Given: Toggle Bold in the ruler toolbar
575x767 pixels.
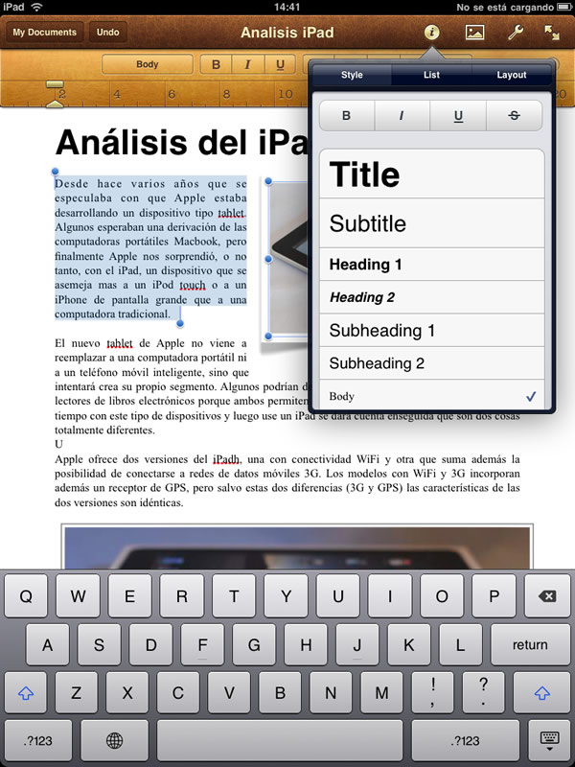Looking at the screenshot, I should 216,64.
